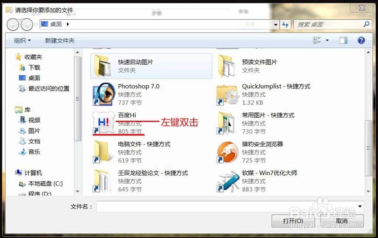Click the 百度Hi file name text
378x238 pixels.
point(127,115)
